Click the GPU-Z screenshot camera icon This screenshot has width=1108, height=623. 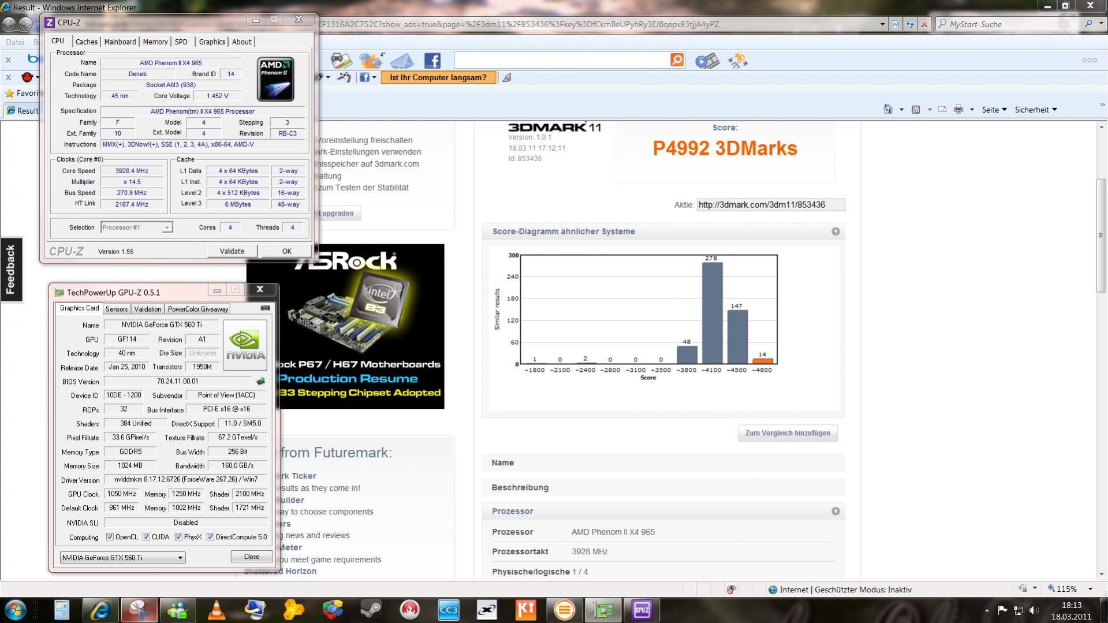pyautogui.click(x=265, y=308)
